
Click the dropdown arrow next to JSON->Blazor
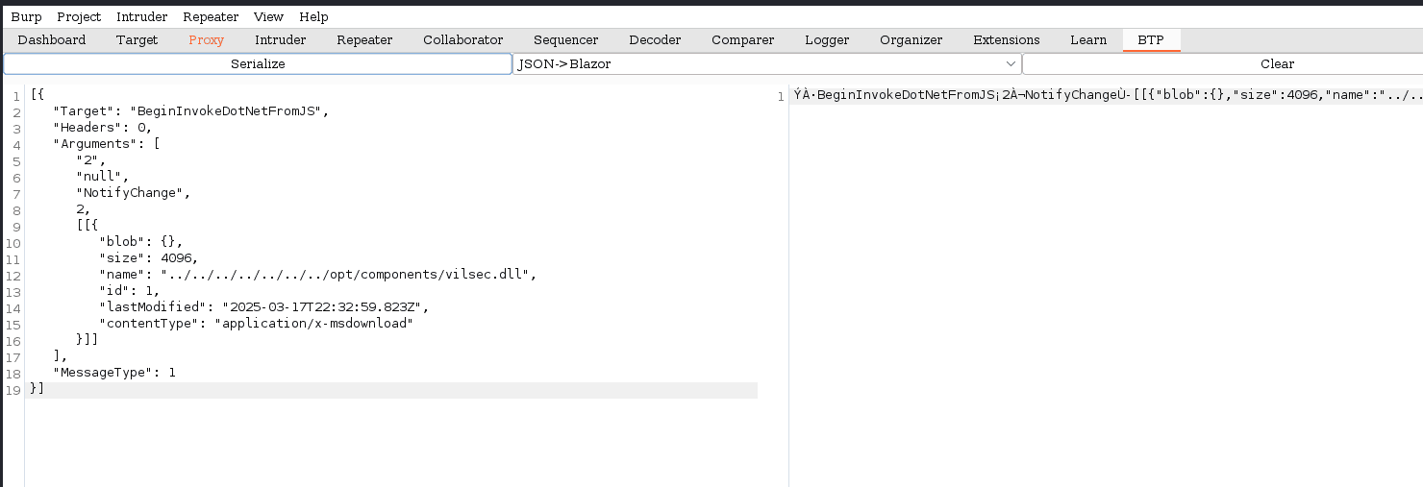click(1011, 63)
